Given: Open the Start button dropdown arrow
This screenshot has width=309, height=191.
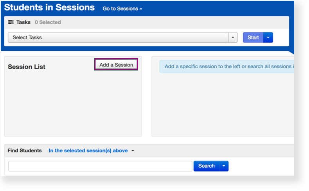Looking at the screenshot, I should [x=268, y=37].
